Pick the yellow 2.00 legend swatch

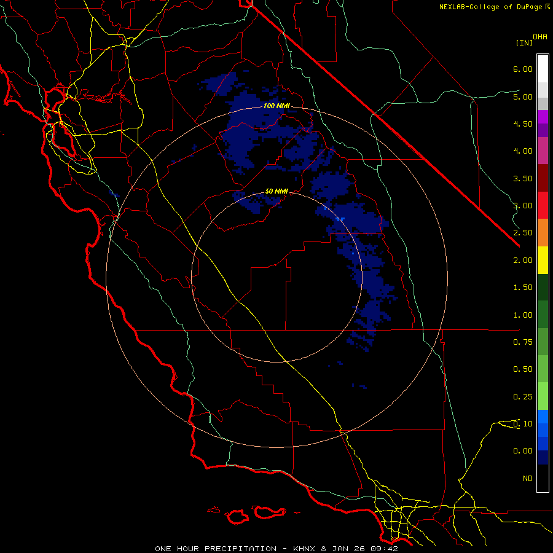click(543, 260)
